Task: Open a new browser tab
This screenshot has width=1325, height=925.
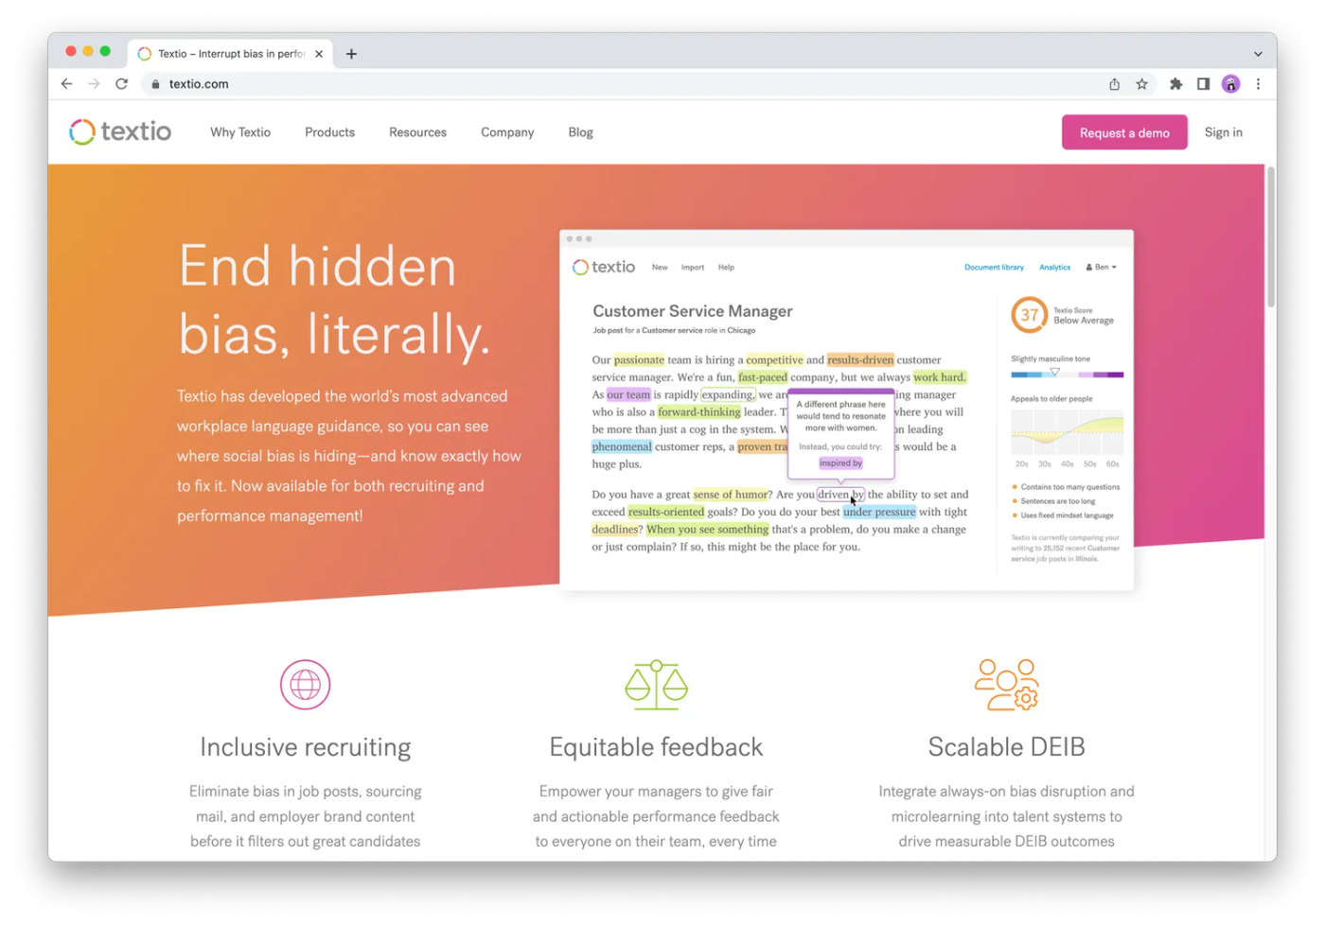Action: pos(351,54)
